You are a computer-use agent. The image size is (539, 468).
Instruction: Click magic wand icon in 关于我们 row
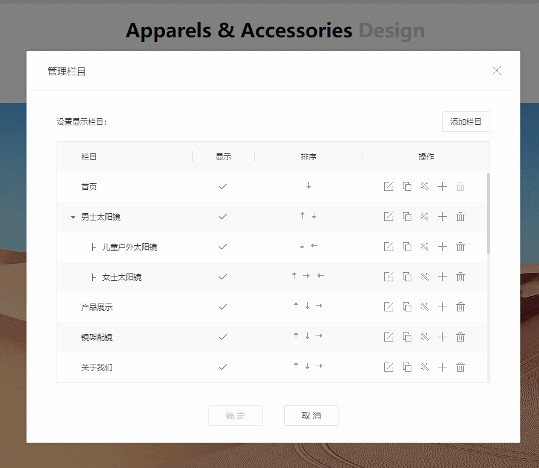tap(425, 367)
